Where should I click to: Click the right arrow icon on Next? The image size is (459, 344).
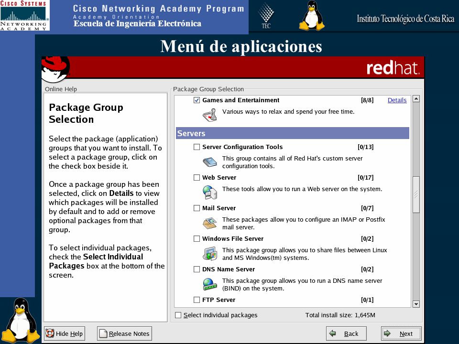387,333
